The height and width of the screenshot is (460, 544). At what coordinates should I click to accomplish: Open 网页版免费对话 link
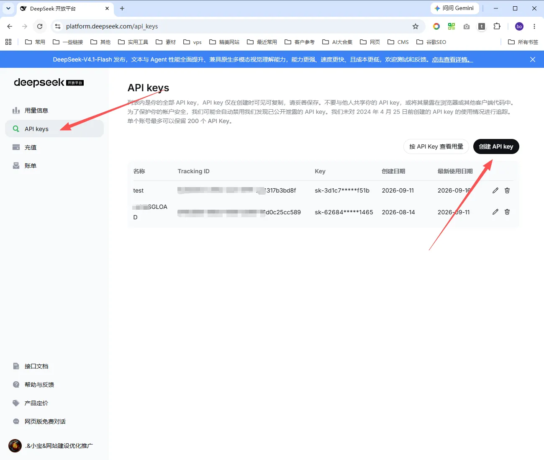click(x=39, y=421)
